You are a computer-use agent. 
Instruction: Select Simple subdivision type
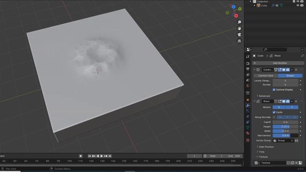[290, 75]
